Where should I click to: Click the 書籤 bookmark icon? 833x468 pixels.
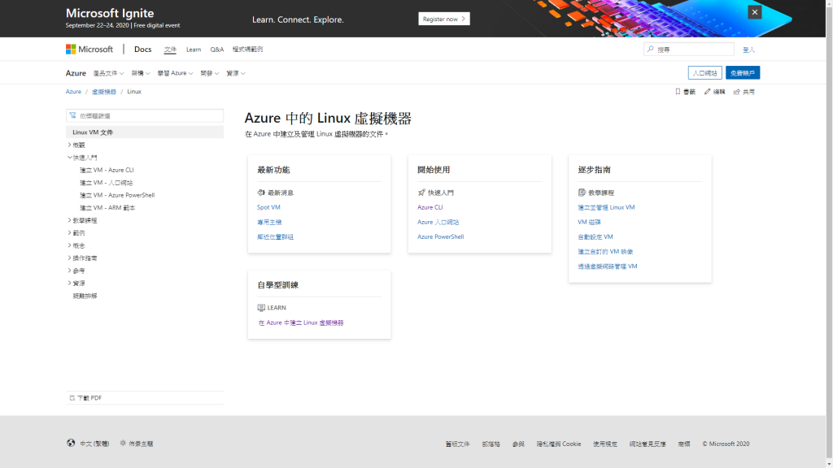pyautogui.click(x=678, y=92)
